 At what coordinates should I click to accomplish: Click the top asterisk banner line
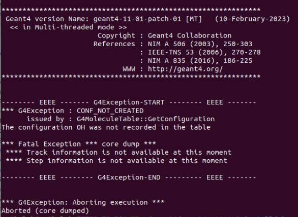click(131, 10)
